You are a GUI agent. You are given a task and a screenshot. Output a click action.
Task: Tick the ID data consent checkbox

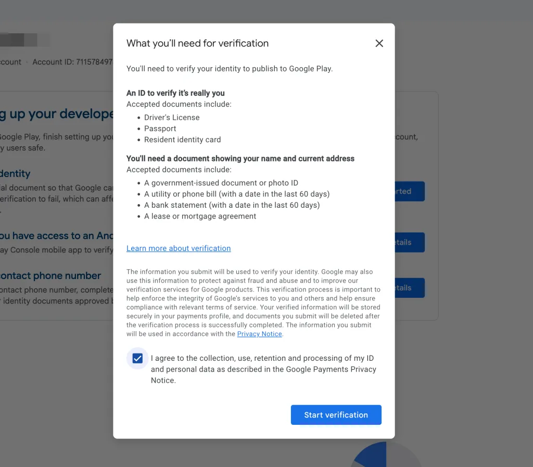tap(137, 358)
